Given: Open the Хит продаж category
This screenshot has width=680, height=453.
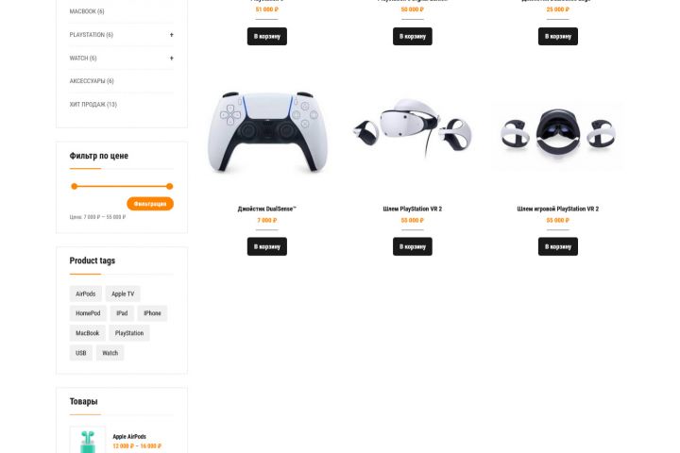Looking at the screenshot, I should [x=93, y=105].
